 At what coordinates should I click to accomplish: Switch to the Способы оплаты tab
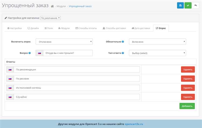(86, 28)
